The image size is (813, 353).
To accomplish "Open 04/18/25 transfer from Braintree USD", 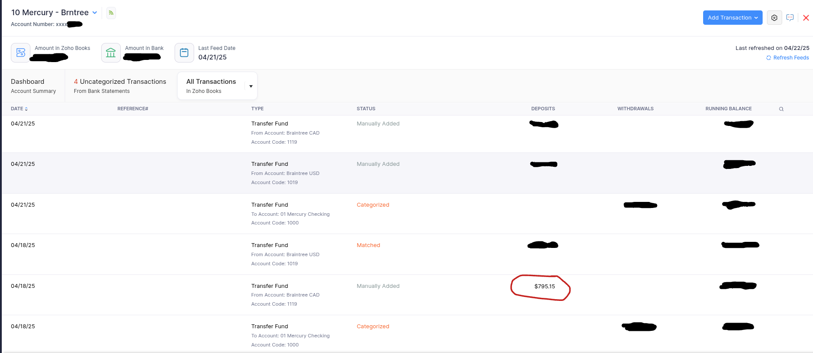I will point(407,254).
